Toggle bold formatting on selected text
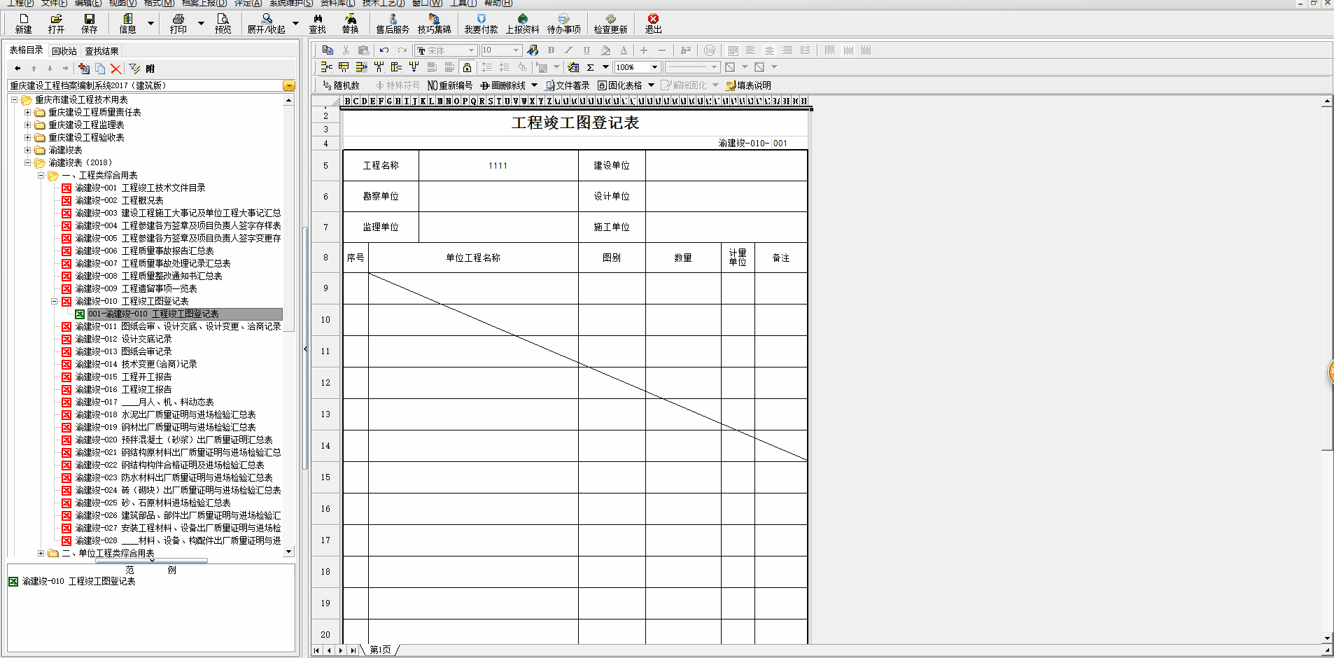This screenshot has height=658, width=1334. coord(552,50)
